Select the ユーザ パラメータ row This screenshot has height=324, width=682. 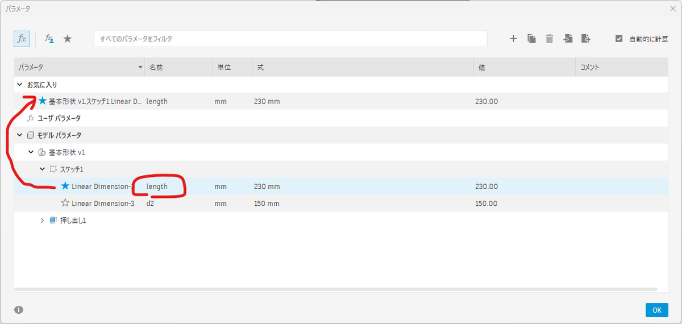pyautogui.click(x=341, y=118)
